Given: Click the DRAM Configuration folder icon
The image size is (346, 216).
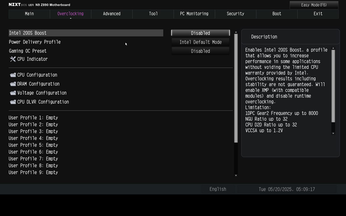Looking at the screenshot, I should 13,84.
